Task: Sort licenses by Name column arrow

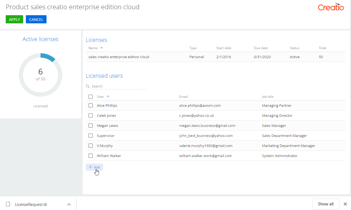Action: coord(101,48)
